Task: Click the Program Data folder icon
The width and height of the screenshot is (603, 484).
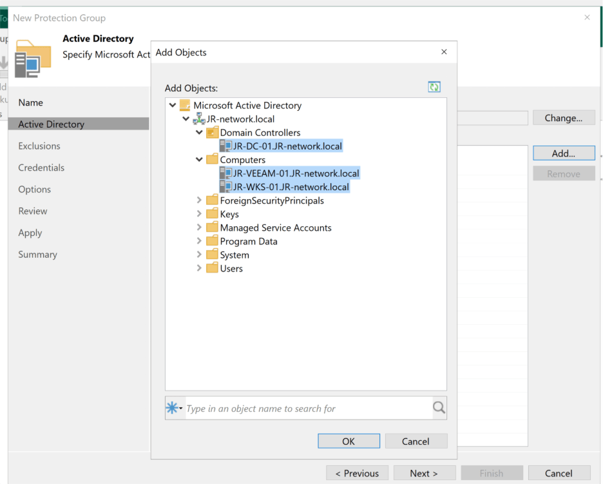Action: pyautogui.click(x=212, y=241)
